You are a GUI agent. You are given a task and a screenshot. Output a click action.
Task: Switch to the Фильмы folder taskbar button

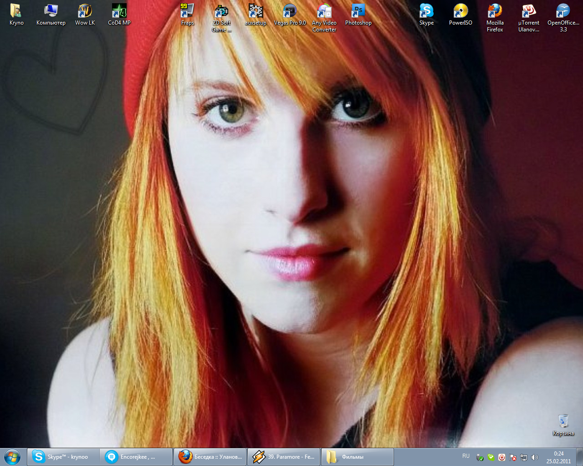tap(357, 457)
